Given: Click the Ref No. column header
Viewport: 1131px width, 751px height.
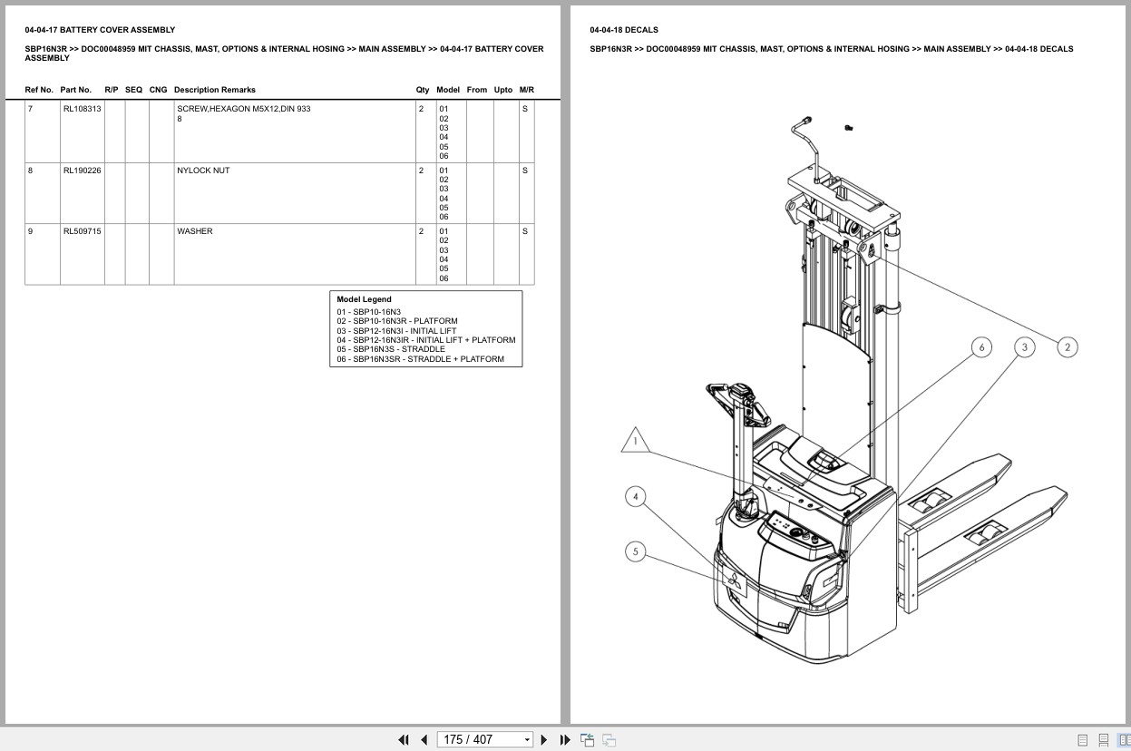Looking at the screenshot, I should (39, 90).
